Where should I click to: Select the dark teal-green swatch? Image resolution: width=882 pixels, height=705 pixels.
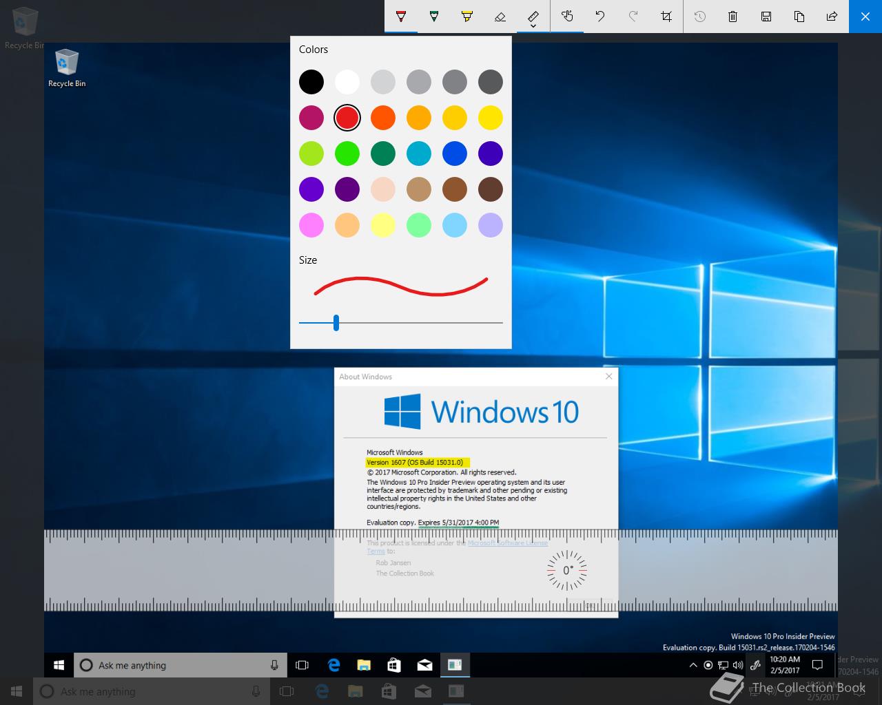coord(383,154)
